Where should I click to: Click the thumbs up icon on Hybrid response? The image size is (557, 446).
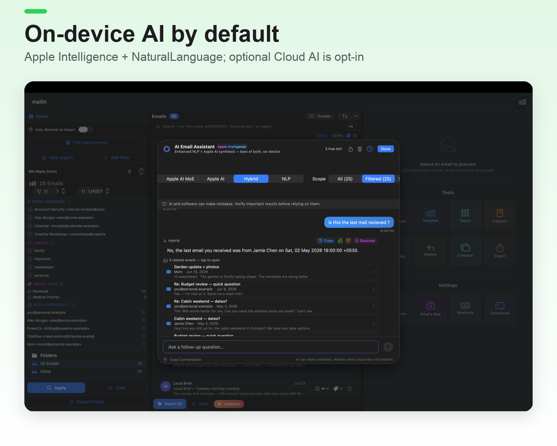[x=340, y=241]
